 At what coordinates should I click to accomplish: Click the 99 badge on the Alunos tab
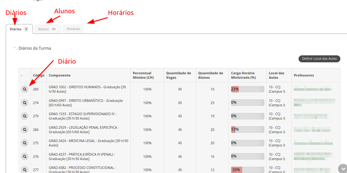54,29
